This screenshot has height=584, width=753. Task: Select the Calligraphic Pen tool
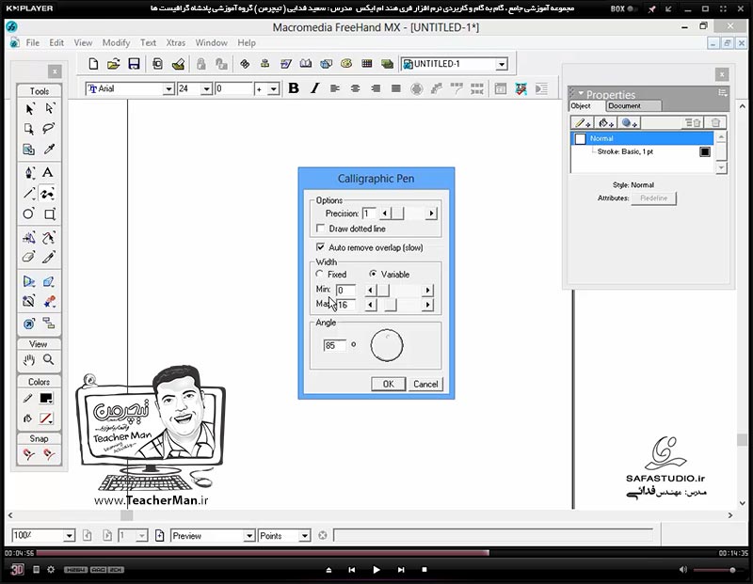point(47,193)
